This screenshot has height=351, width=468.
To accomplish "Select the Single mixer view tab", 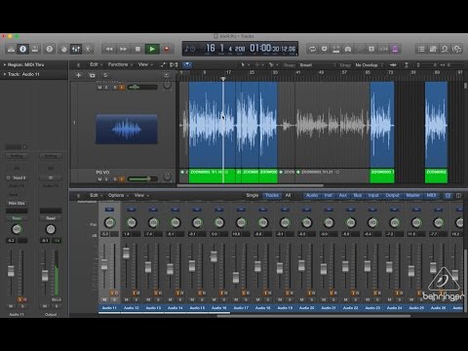I will pyautogui.click(x=253, y=195).
